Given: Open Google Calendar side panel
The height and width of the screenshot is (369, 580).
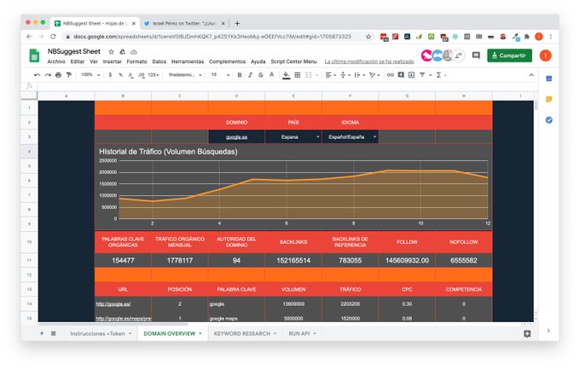Looking at the screenshot, I should [549, 78].
